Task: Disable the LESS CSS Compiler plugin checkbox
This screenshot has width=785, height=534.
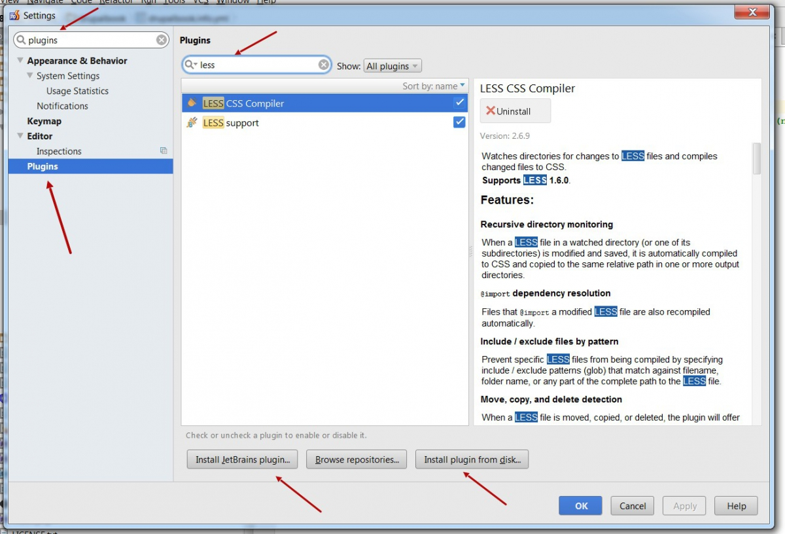Action: click(x=459, y=103)
